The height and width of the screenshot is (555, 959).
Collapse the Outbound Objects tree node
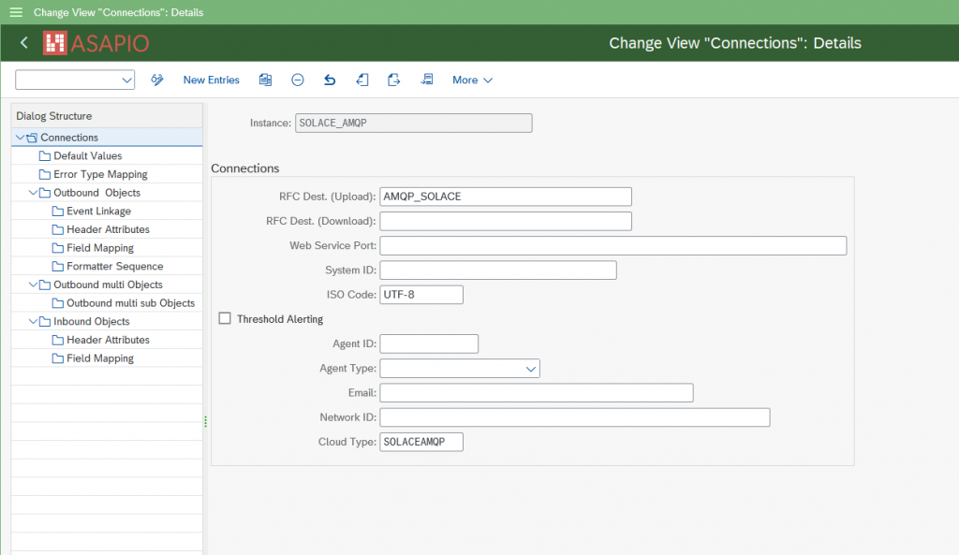point(33,193)
